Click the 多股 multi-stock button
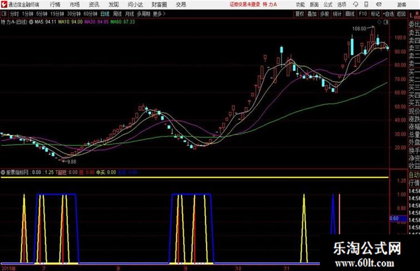Screen dimensions: 420x271 (324, 14)
